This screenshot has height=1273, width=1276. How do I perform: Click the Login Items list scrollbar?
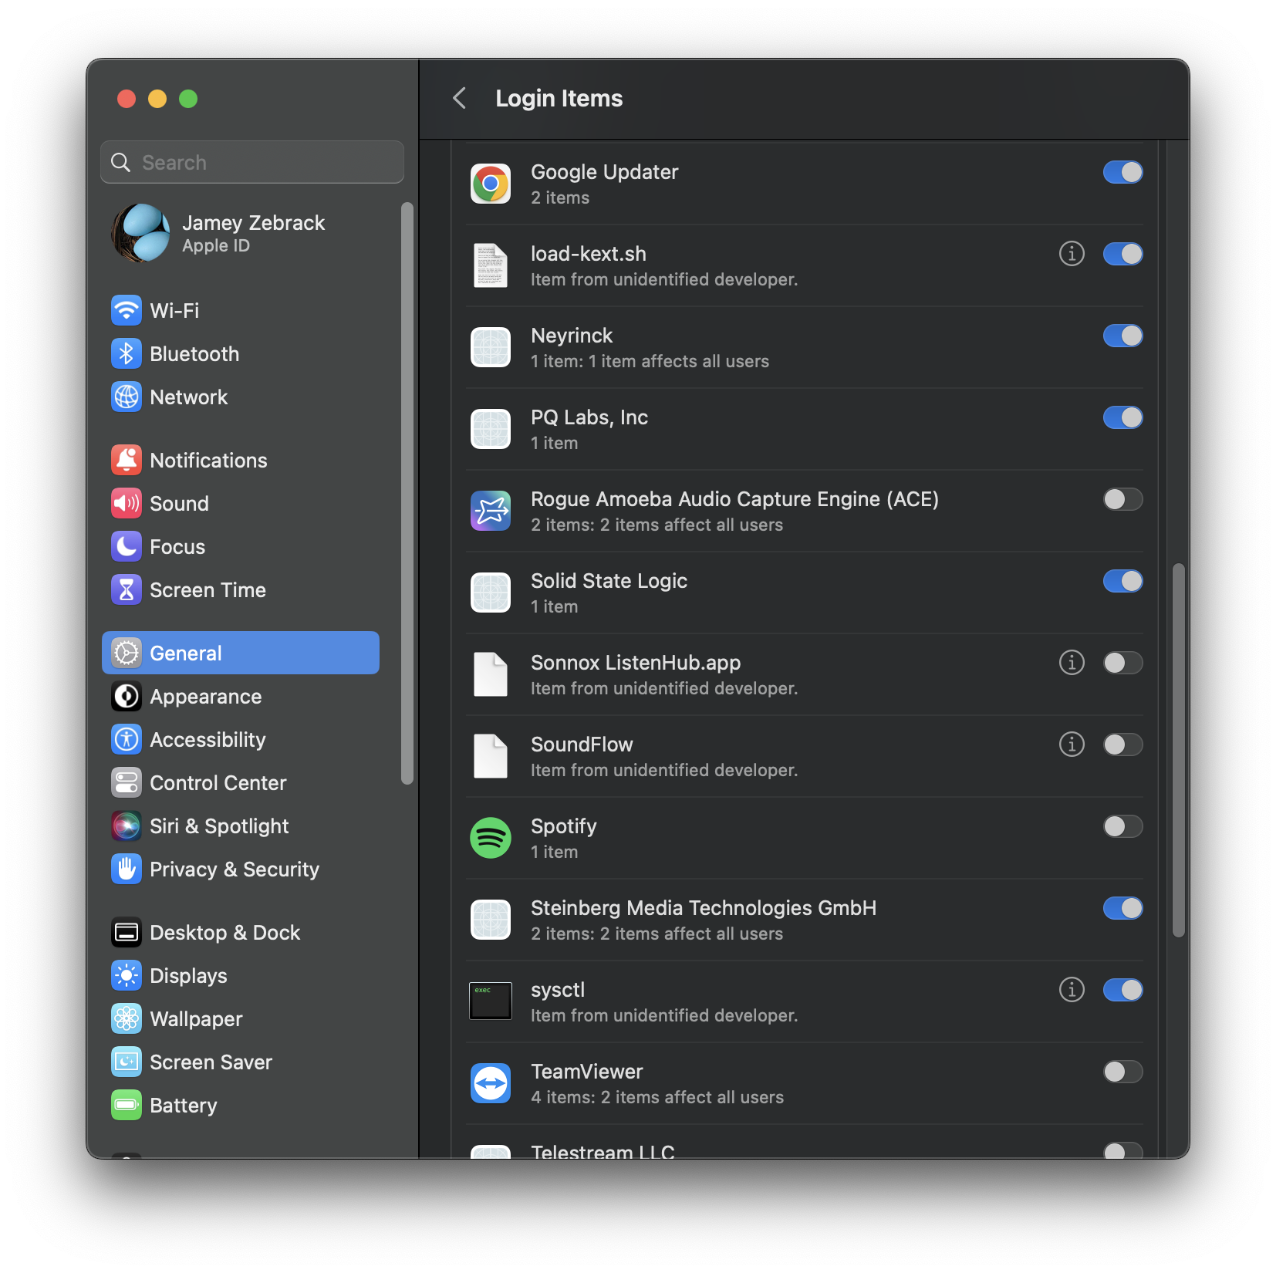pos(1178,750)
